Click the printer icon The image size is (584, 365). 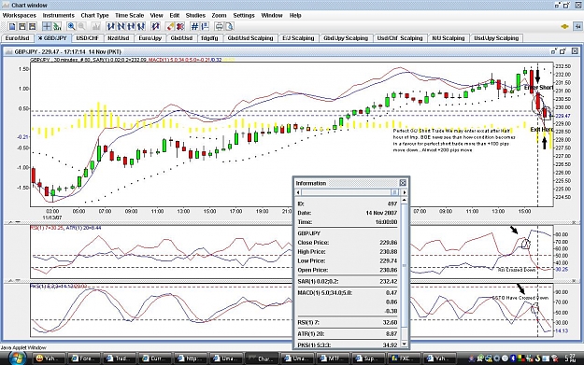click(x=220, y=26)
